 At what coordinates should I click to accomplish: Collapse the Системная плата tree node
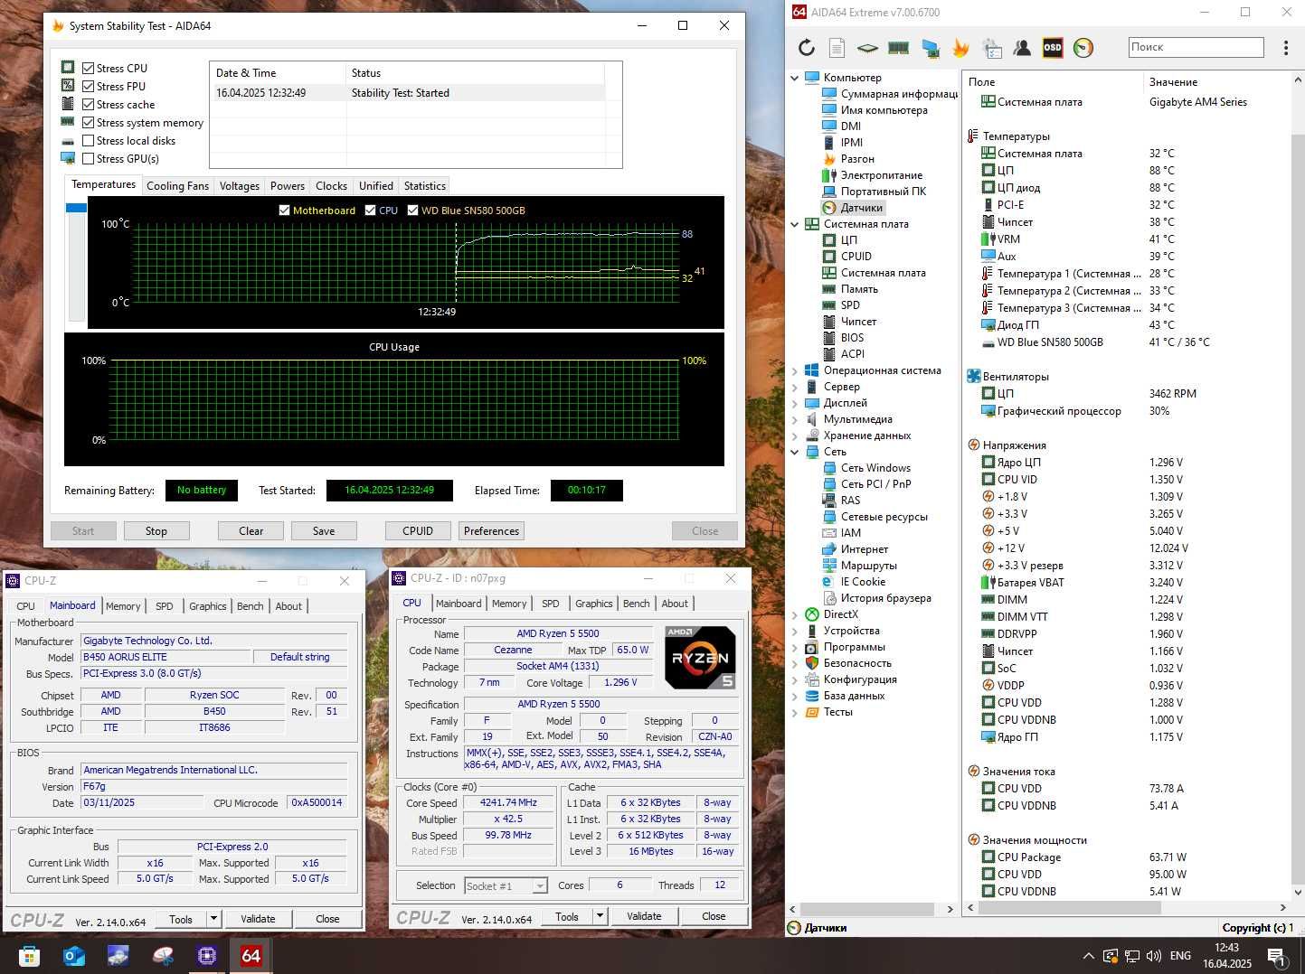click(795, 224)
